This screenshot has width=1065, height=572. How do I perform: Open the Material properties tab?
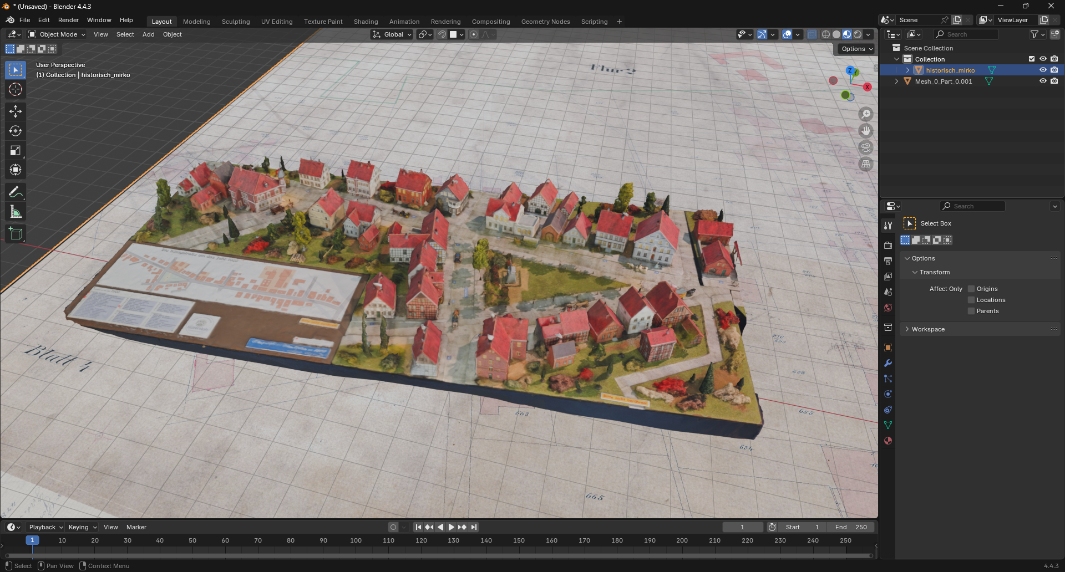888,441
